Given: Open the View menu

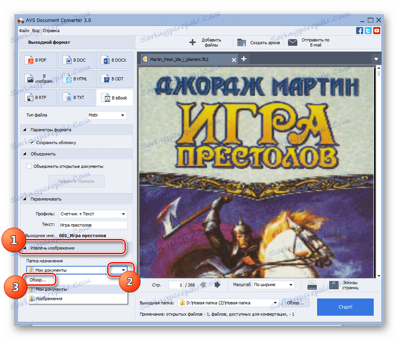Looking at the screenshot, I should tap(36, 31).
